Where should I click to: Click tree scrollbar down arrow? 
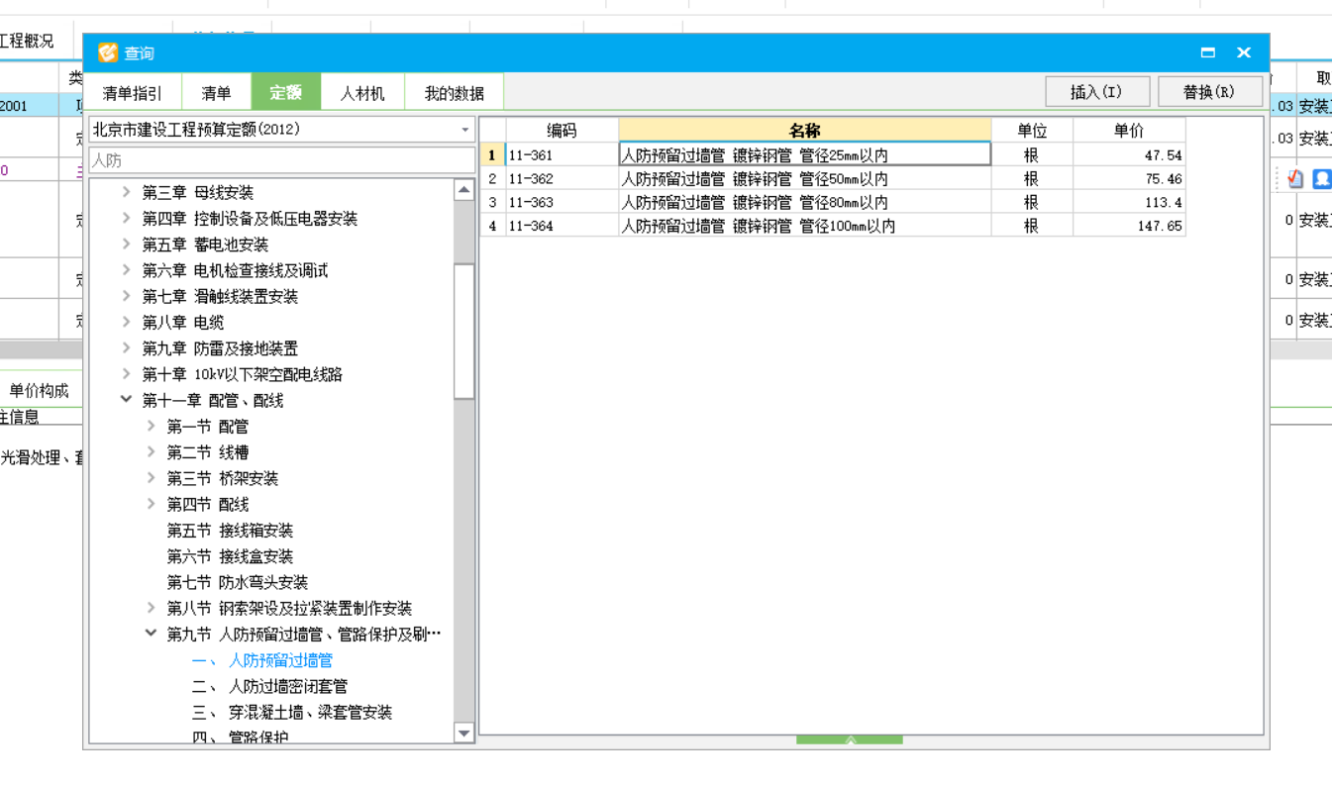[x=463, y=733]
